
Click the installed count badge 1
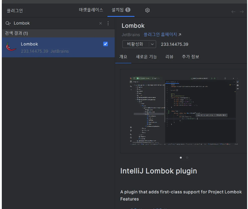click(128, 10)
